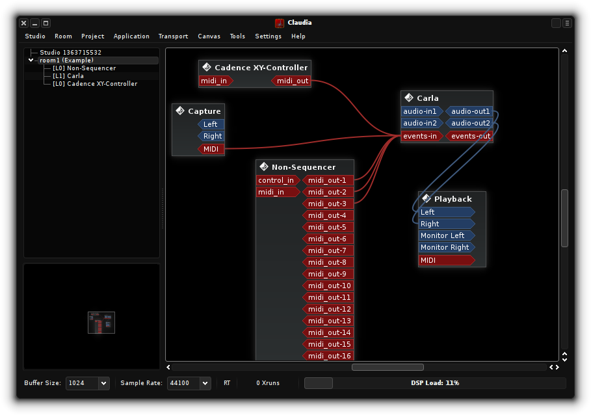Select the Capture MIDI port

coord(211,149)
